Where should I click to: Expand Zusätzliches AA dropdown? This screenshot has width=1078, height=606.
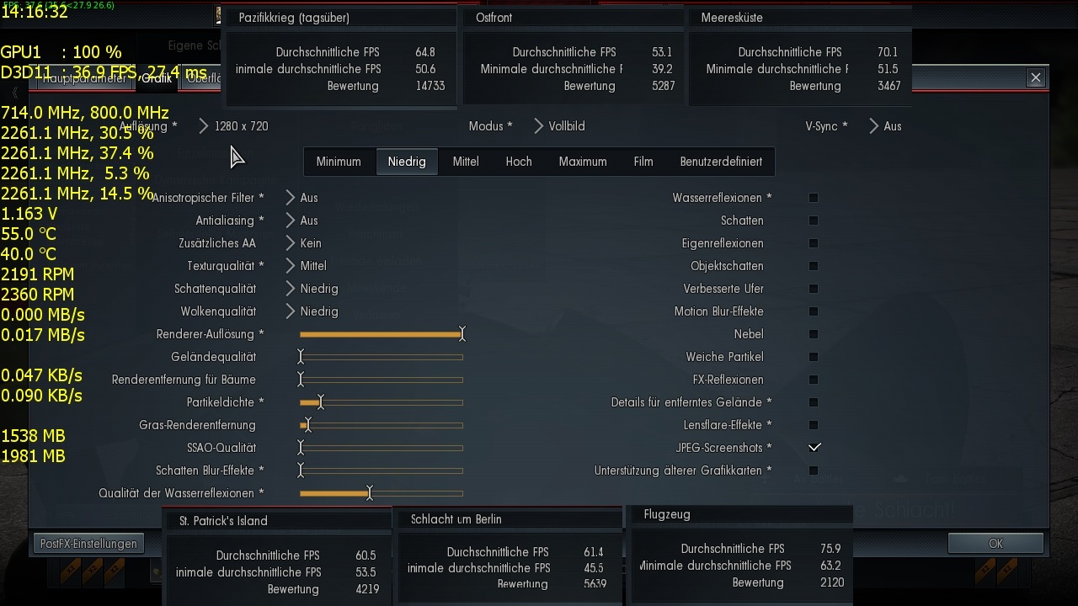coord(304,243)
